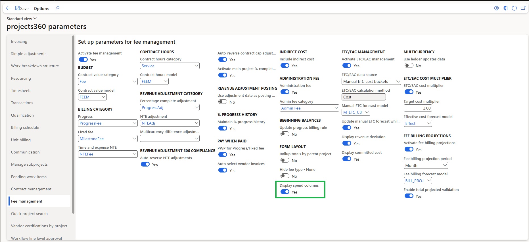Click the sidebar vertical scrollbar

[73, 125]
